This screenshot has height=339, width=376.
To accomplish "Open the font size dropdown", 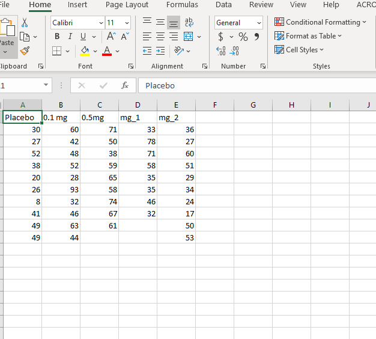I will click(x=127, y=23).
